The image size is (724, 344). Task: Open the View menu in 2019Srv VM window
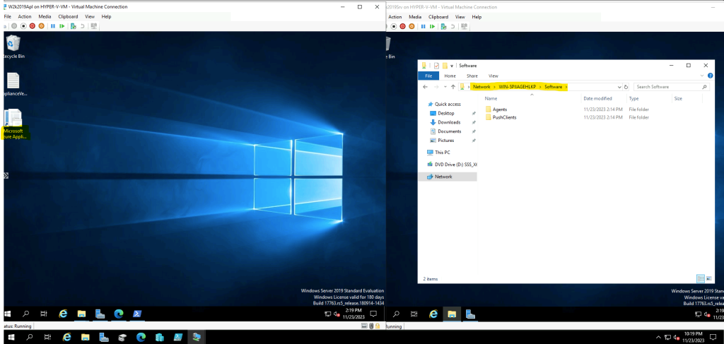pos(460,17)
